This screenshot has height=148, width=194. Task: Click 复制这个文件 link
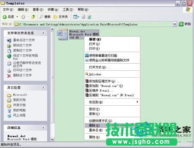[23, 50]
